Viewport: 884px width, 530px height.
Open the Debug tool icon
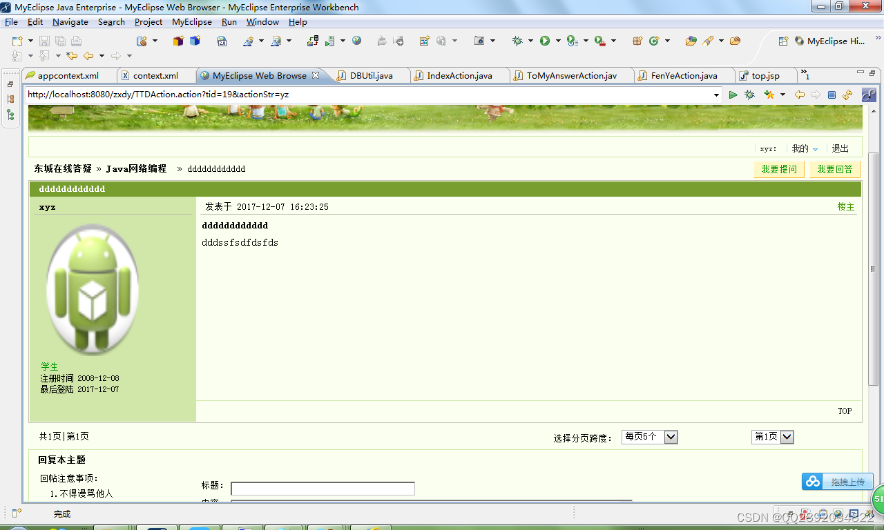(x=517, y=41)
